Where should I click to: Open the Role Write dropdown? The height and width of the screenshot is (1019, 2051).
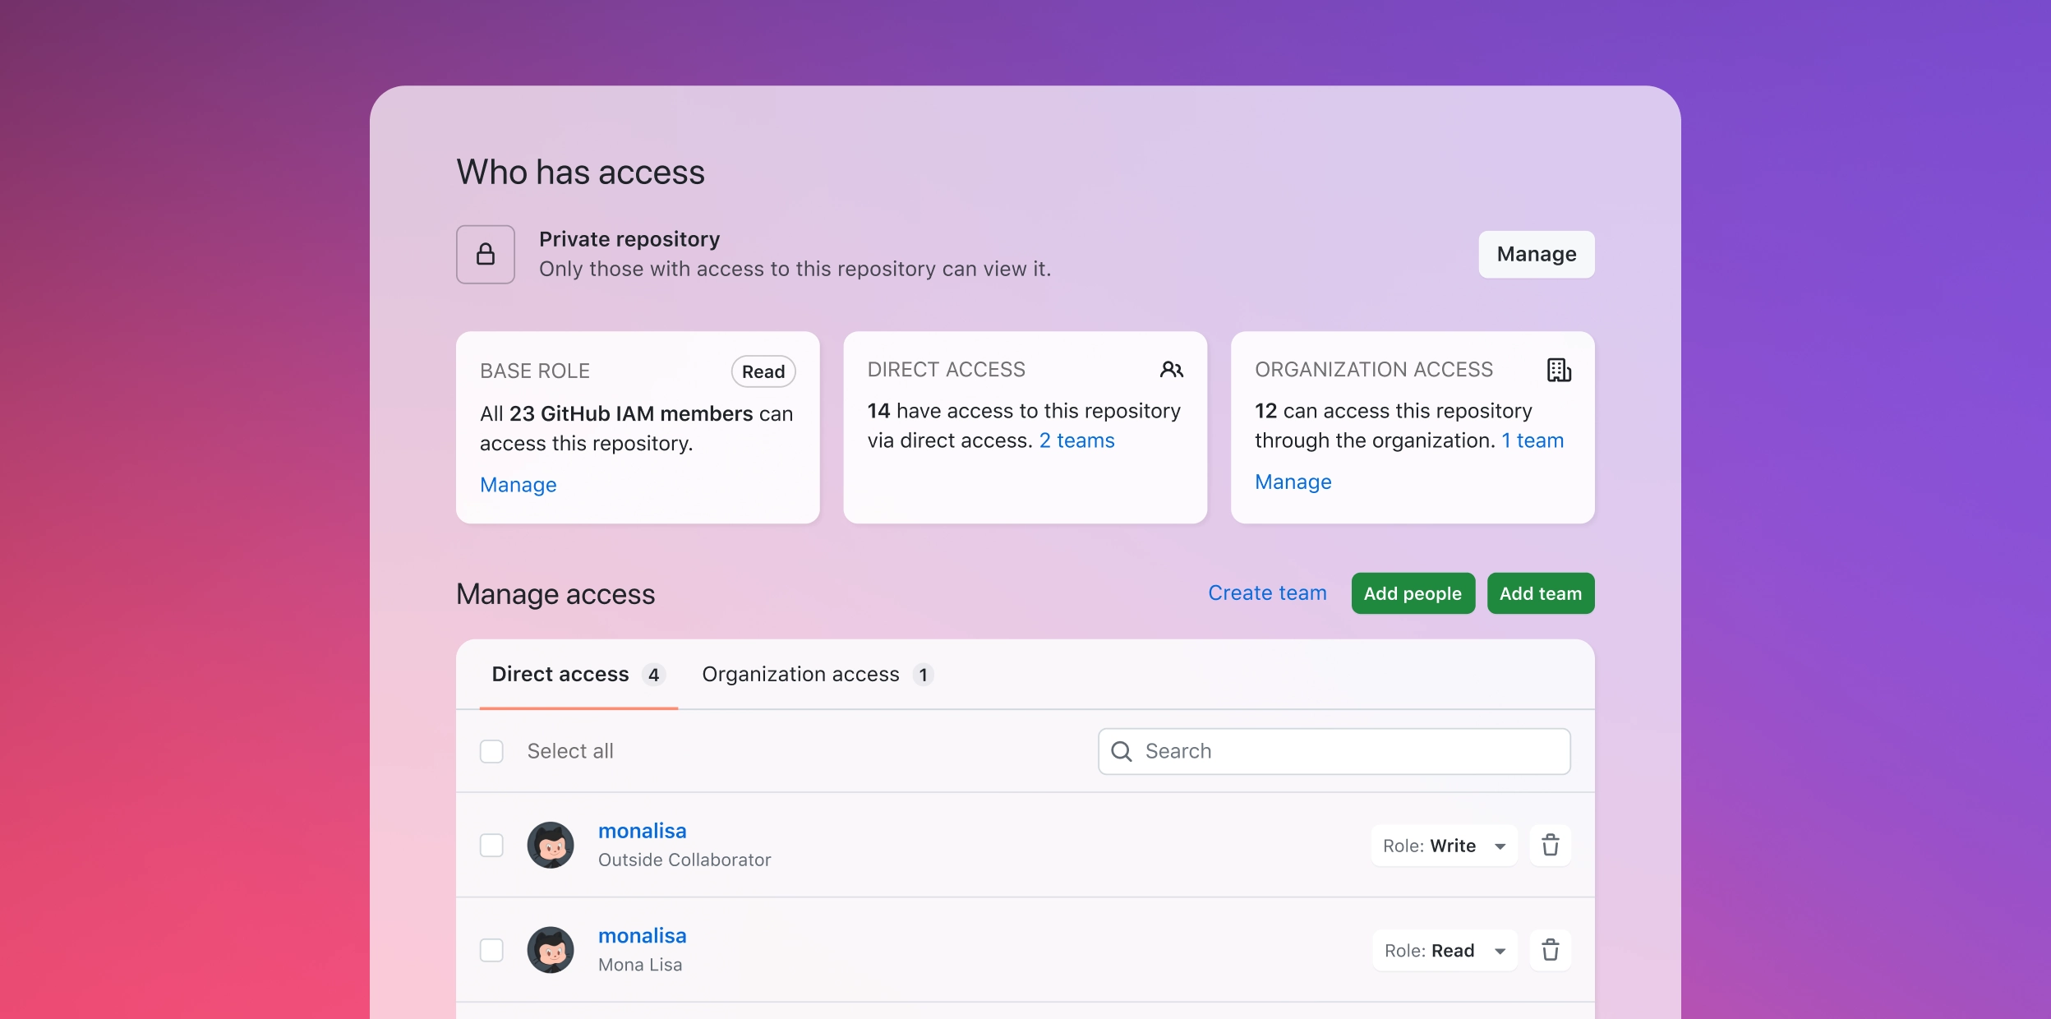1444,845
